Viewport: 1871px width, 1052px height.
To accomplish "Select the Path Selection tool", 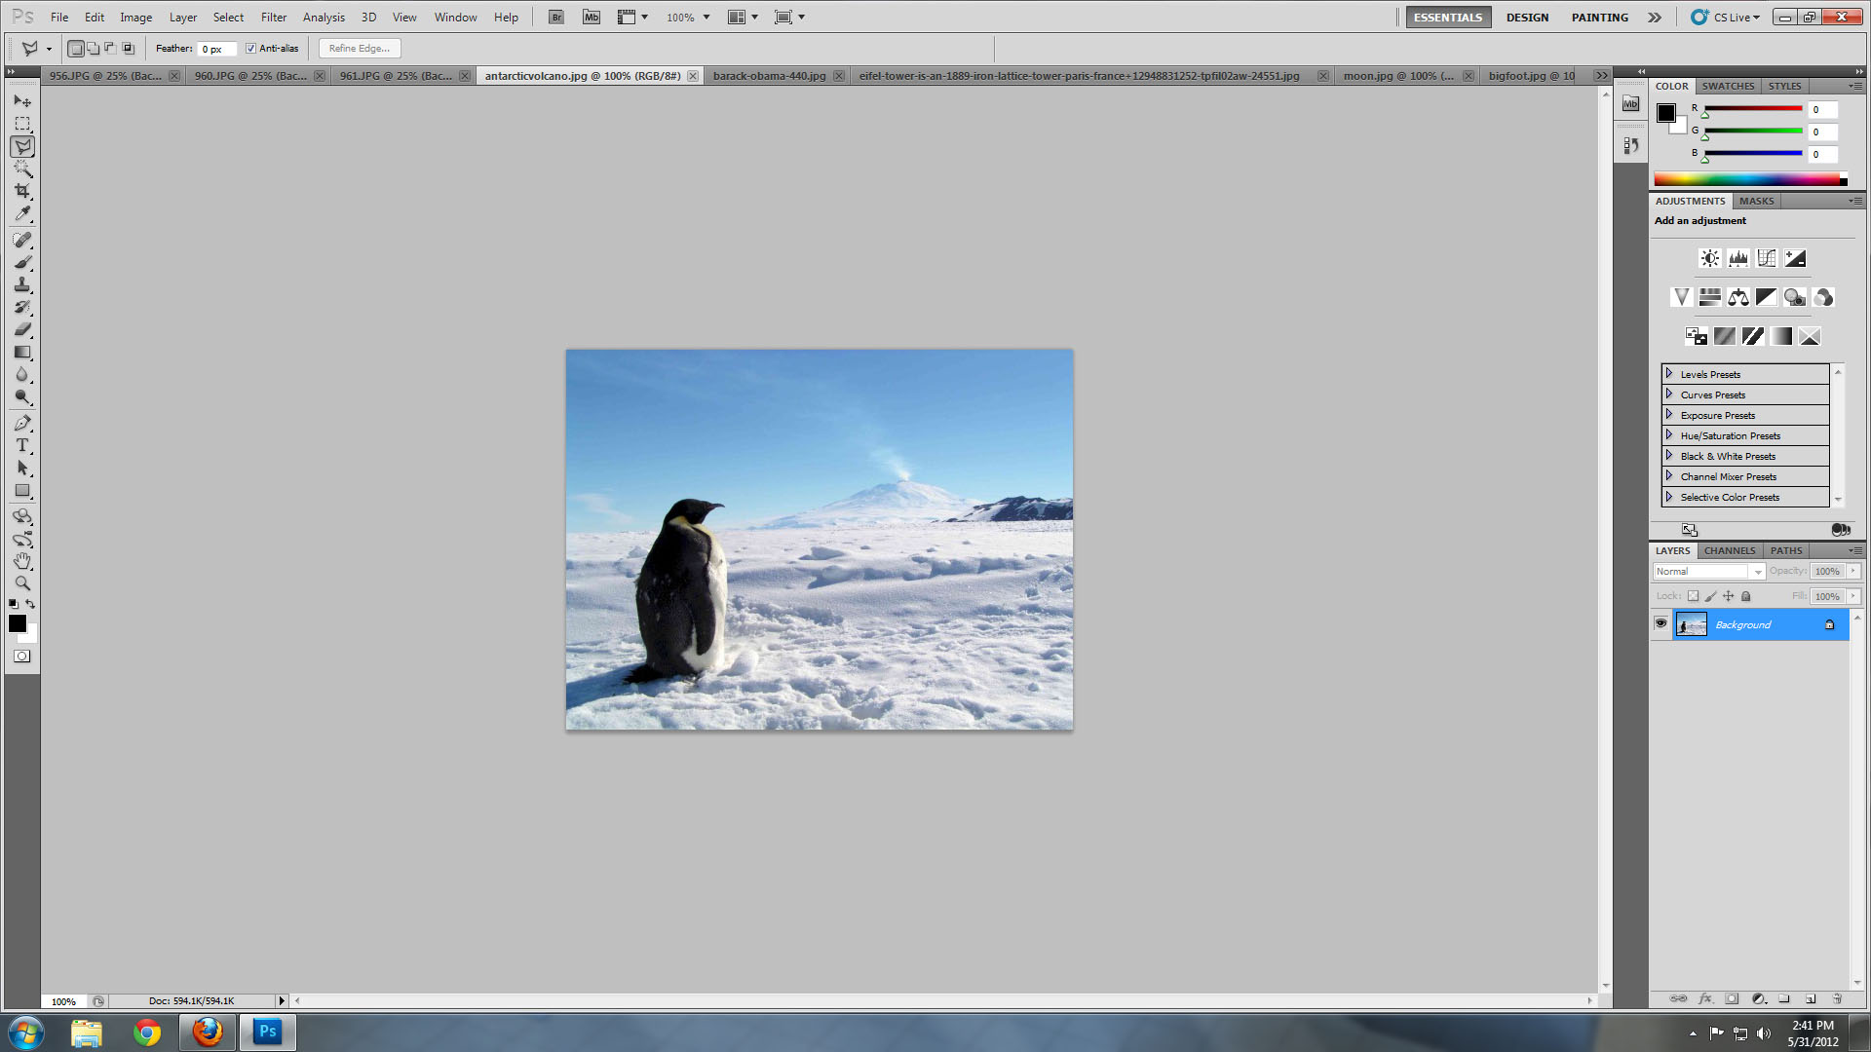I will 22,468.
